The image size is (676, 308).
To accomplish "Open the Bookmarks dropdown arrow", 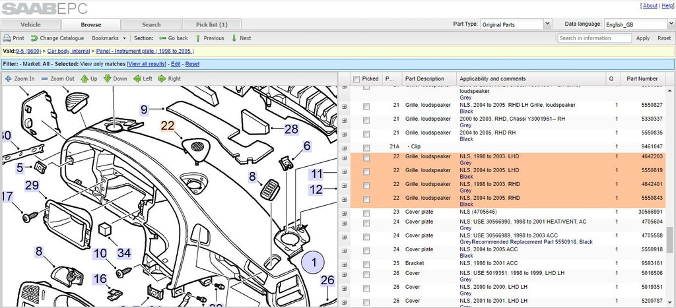I will point(125,38).
